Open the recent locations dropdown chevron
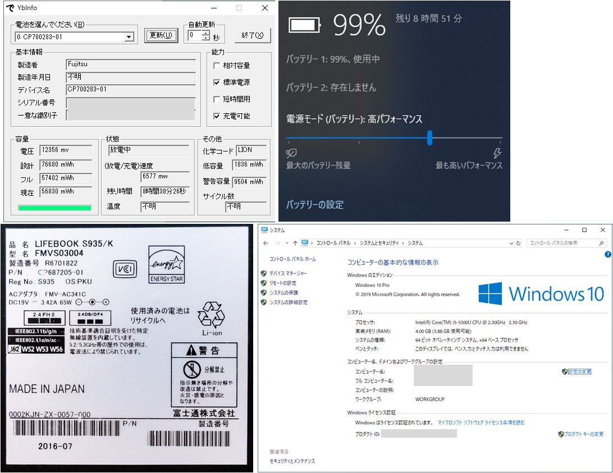Viewport: 613px width, 473px height. click(x=287, y=243)
